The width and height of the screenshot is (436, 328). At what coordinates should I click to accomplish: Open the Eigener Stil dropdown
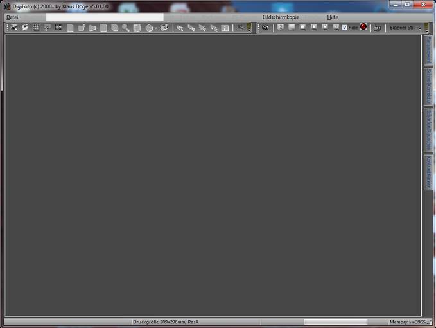[x=406, y=28]
